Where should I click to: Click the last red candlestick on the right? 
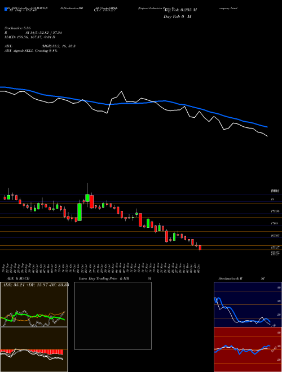(x=200, y=247)
